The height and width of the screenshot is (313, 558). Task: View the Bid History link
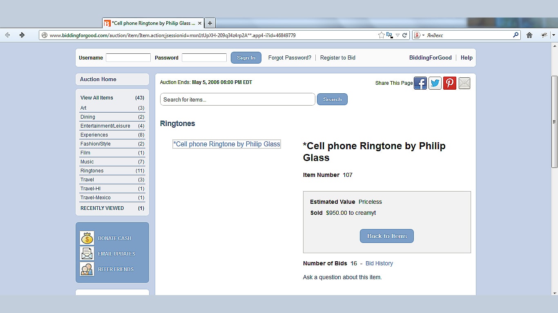coord(379,264)
